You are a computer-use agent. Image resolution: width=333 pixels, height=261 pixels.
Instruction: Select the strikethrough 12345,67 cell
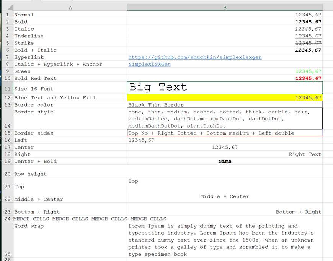click(308, 43)
